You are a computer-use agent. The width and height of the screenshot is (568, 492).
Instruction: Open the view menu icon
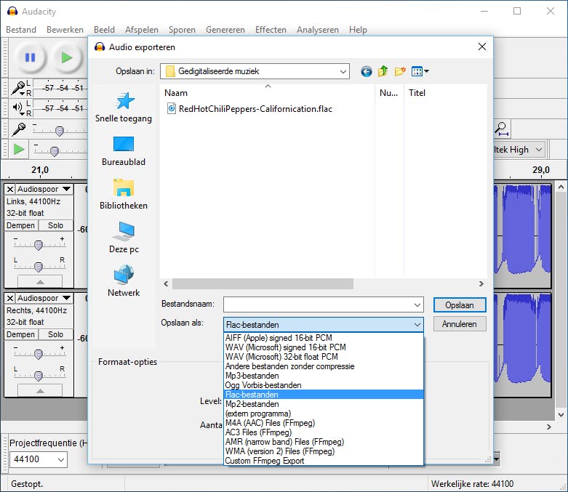point(420,71)
